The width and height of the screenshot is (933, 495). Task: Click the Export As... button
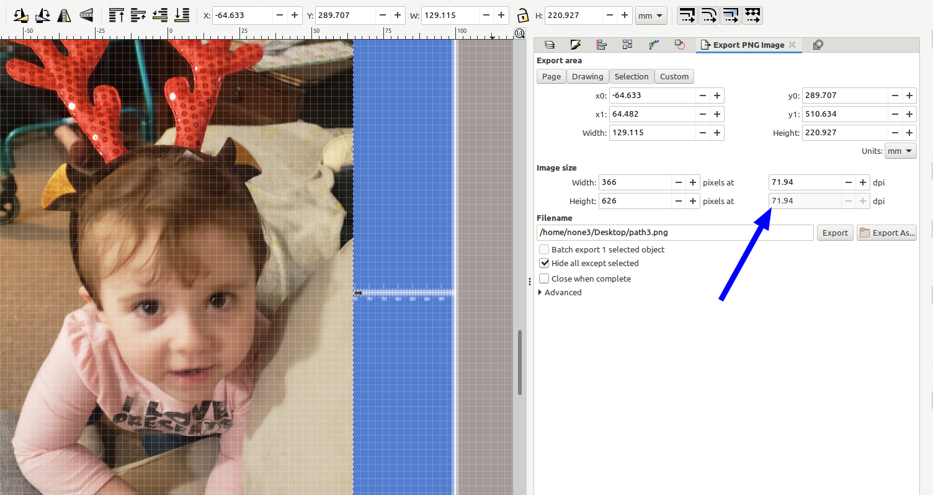(x=886, y=233)
